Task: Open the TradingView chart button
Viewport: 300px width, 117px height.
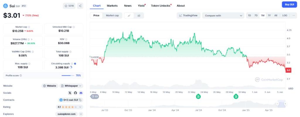Action: click(x=188, y=15)
